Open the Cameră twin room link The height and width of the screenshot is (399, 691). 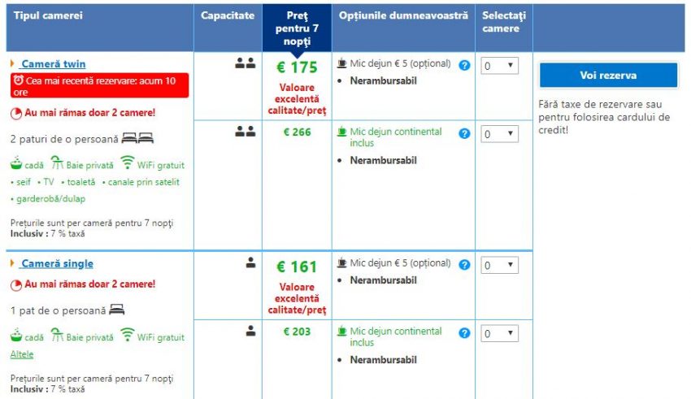pos(54,63)
